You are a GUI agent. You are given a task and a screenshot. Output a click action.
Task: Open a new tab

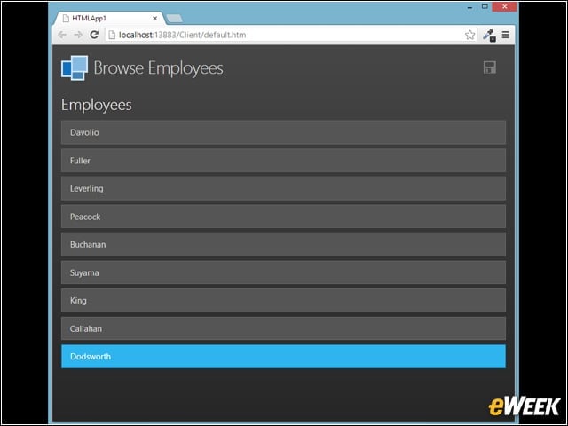click(175, 18)
